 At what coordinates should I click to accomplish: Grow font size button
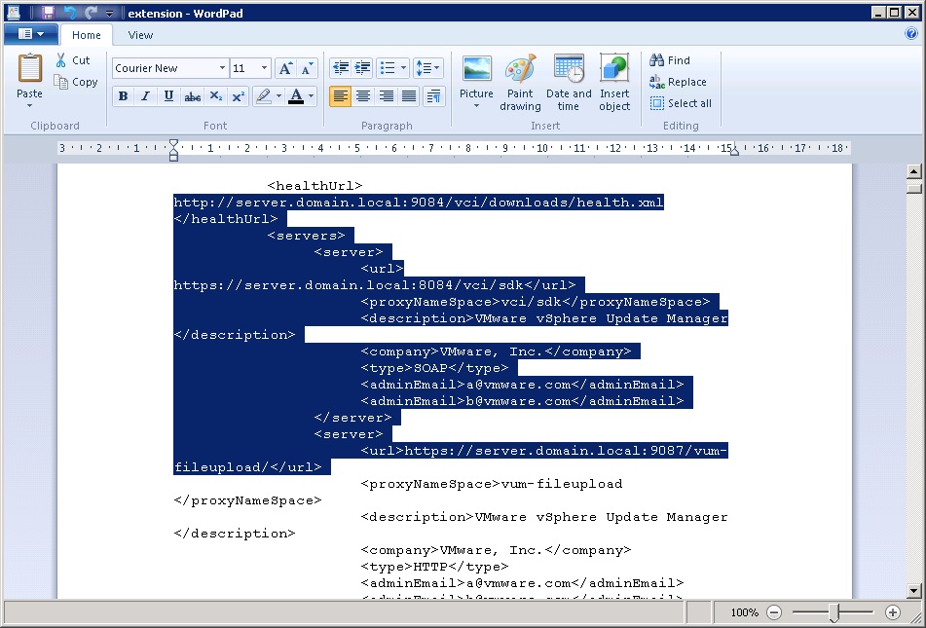tap(285, 68)
